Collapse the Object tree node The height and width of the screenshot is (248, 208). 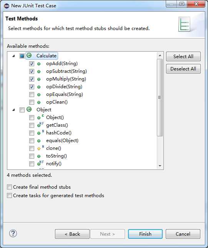pyautogui.click(x=14, y=110)
